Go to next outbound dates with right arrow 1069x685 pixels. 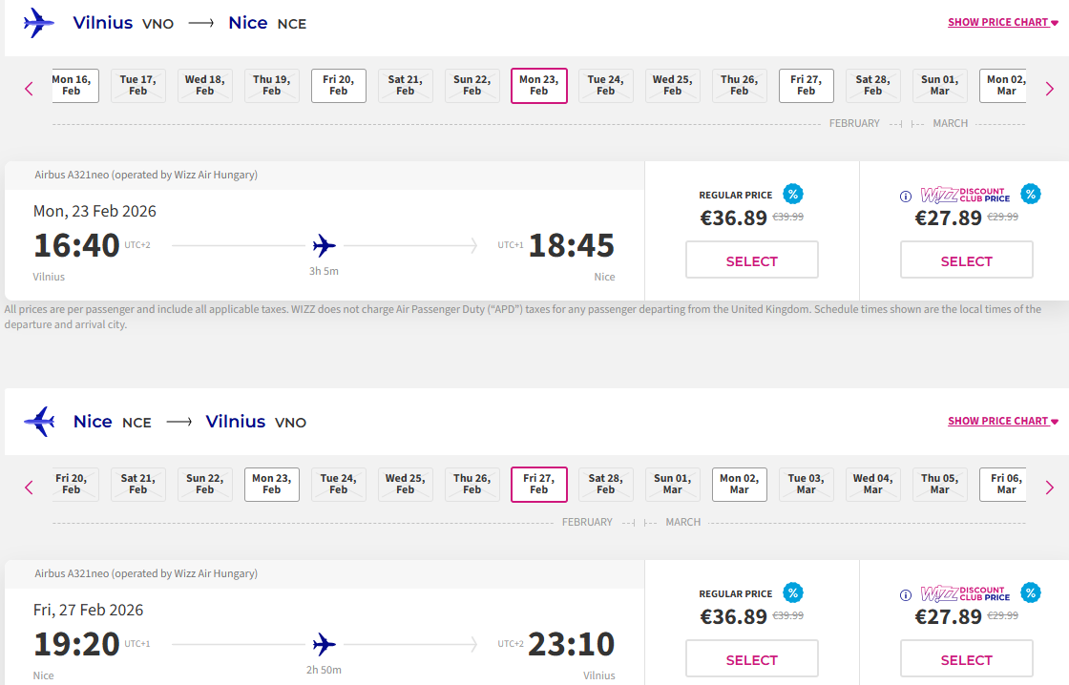pos(1050,89)
